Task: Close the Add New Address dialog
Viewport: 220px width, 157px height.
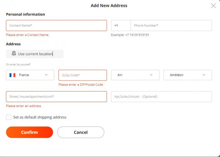Action: [x=213, y=6]
